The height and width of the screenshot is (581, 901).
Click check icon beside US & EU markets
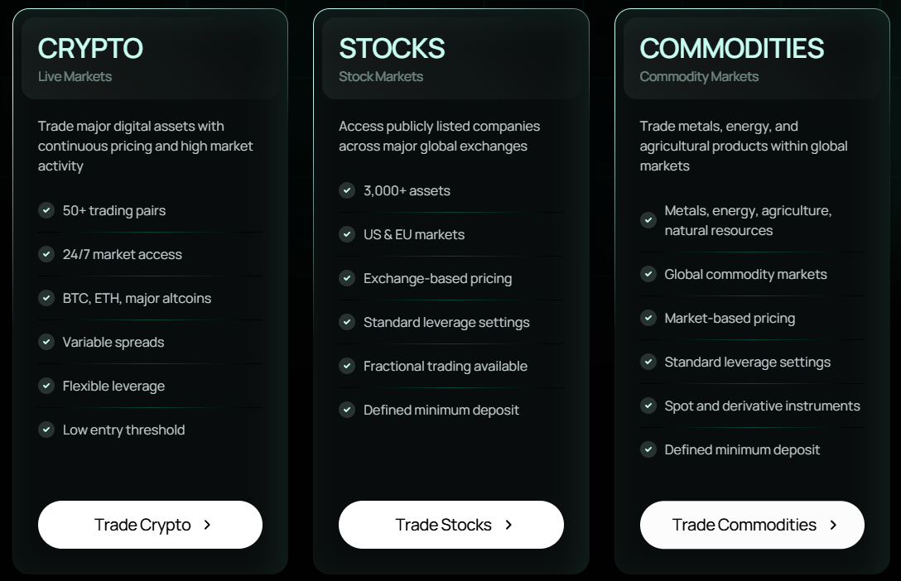point(347,234)
